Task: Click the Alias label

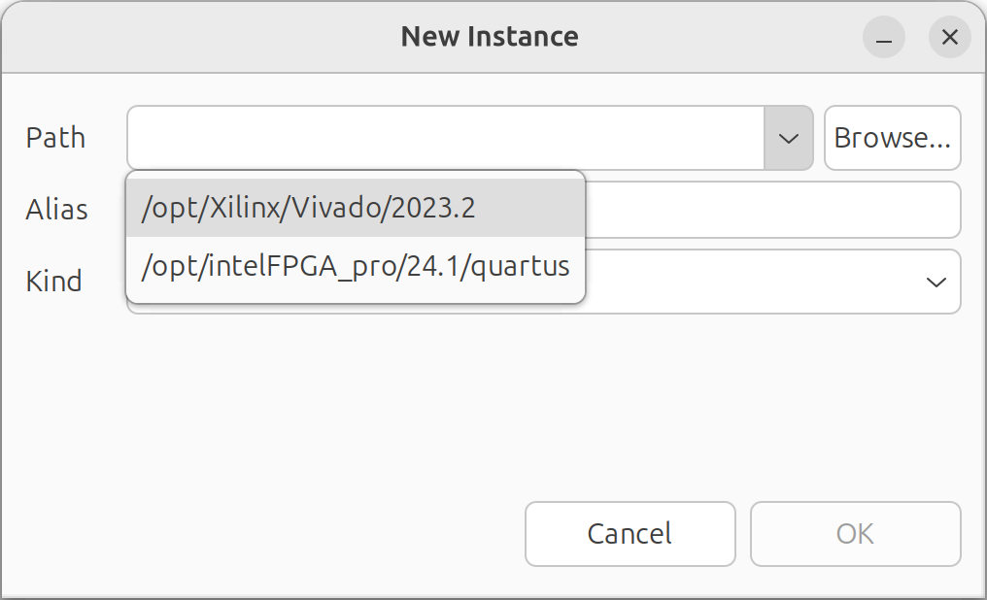Action: tap(56, 210)
